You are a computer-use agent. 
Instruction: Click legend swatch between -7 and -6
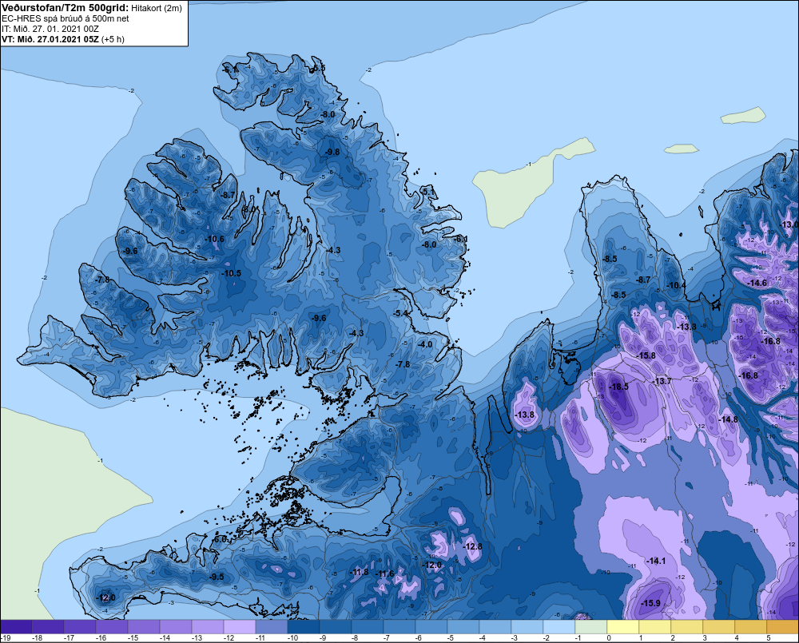(x=399, y=627)
